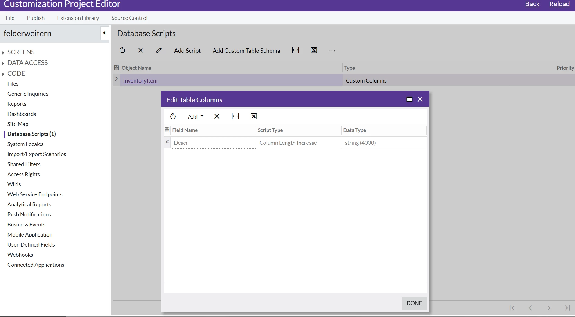This screenshot has width=575, height=317.
Task: Click the row edit indicator for Descr
Action: click(x=167, y=142)
